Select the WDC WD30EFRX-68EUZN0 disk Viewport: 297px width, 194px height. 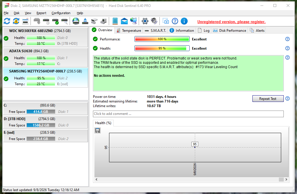(x=45, y=37)
